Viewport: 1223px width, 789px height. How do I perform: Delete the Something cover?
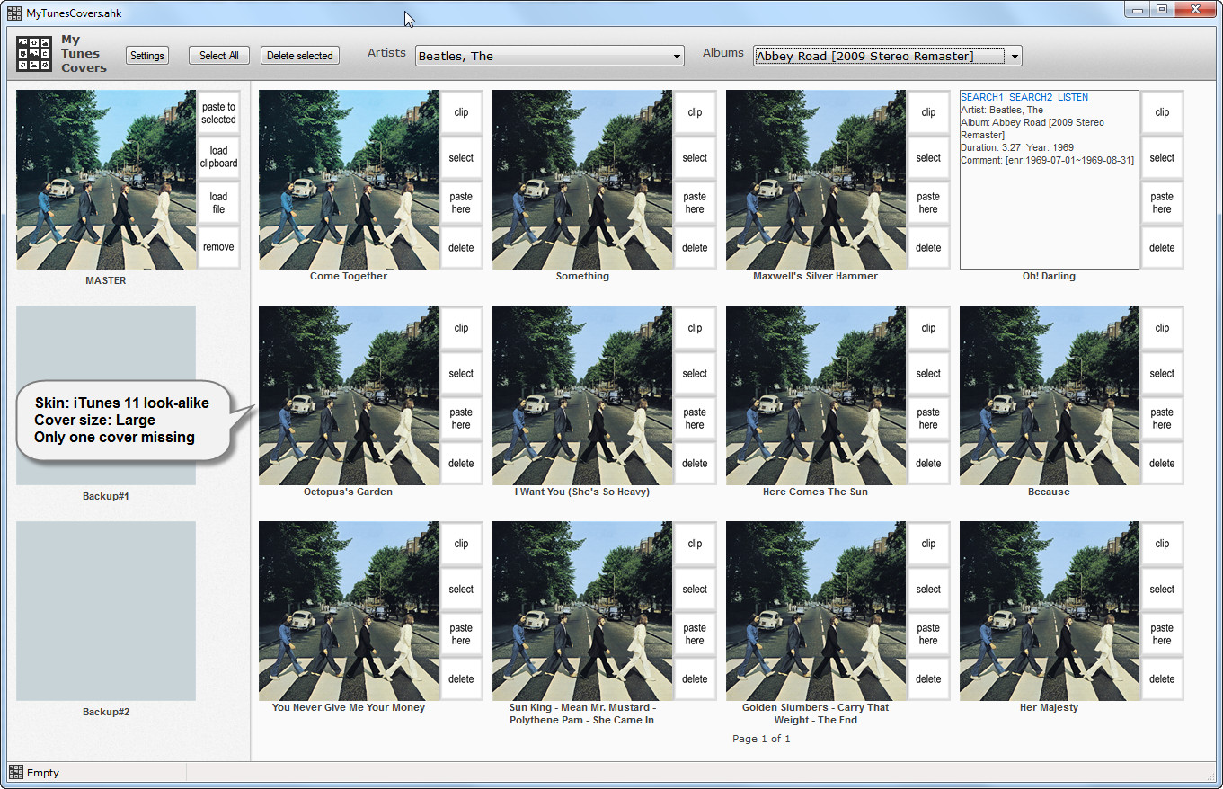tap(695, 247)
